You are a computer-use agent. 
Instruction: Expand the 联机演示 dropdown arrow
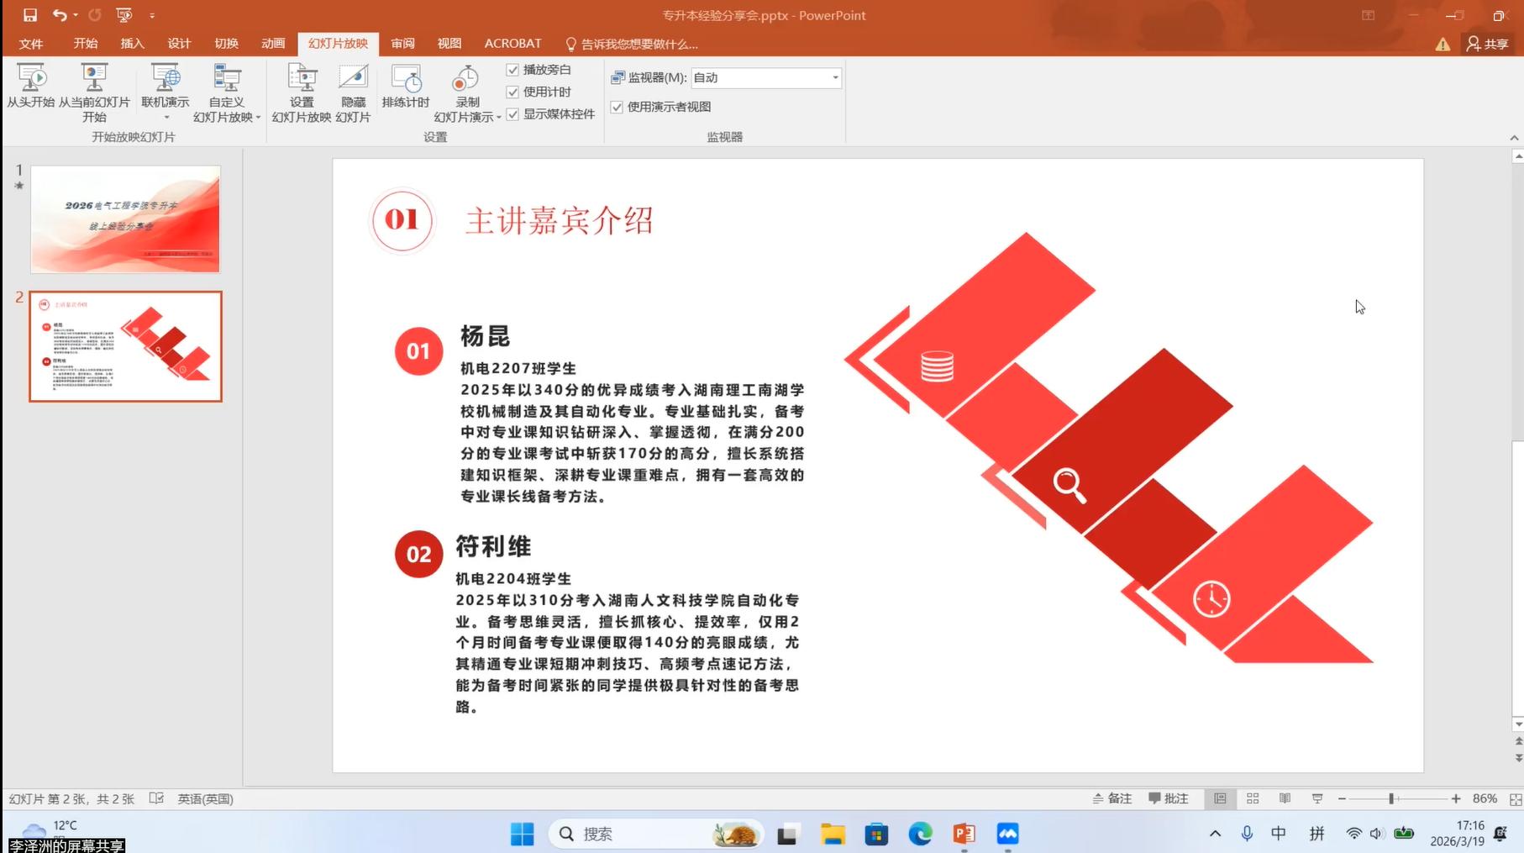(x=166, y=117)
